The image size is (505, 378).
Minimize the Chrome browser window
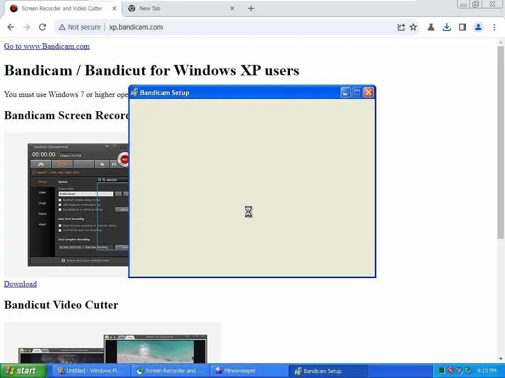tap(464, 4)
